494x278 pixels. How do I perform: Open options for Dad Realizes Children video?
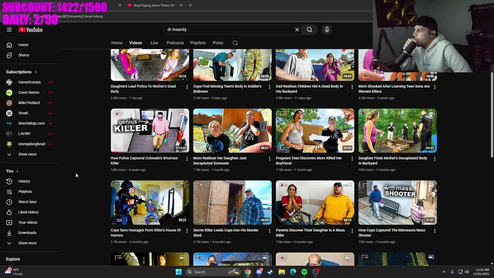[352, 87]
